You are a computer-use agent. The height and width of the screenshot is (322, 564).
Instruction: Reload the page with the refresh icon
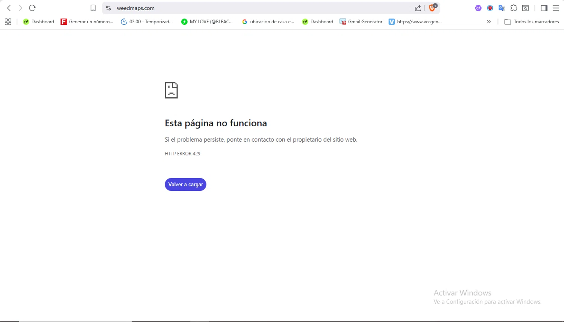coord(32,8)
